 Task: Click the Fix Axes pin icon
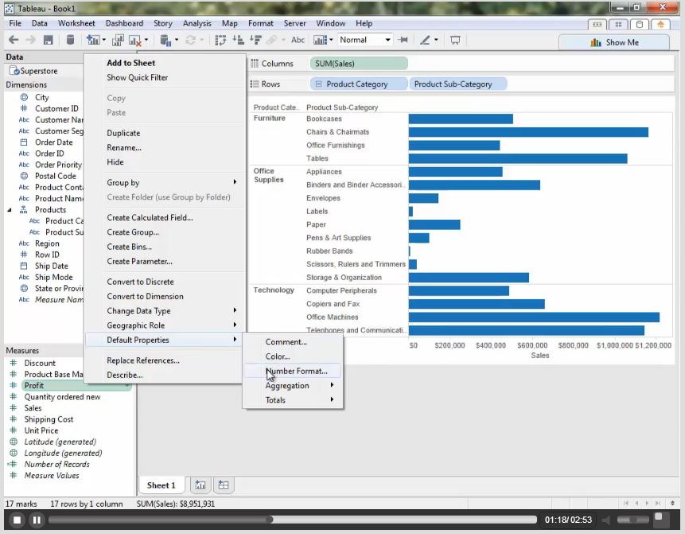coord(403,40)
